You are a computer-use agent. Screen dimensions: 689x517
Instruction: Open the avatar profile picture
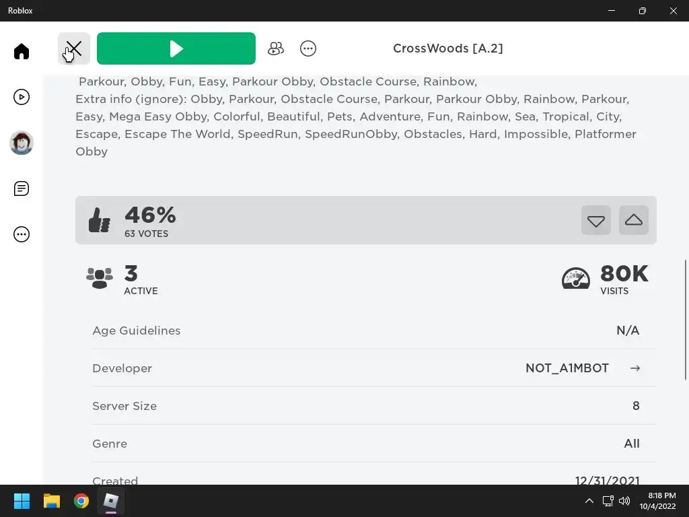[21, 143]
